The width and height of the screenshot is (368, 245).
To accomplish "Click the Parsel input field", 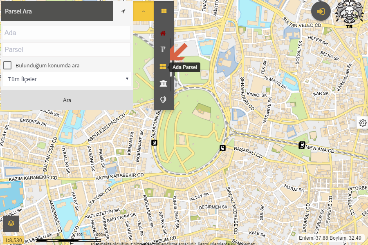I will [x=66, y=49].
